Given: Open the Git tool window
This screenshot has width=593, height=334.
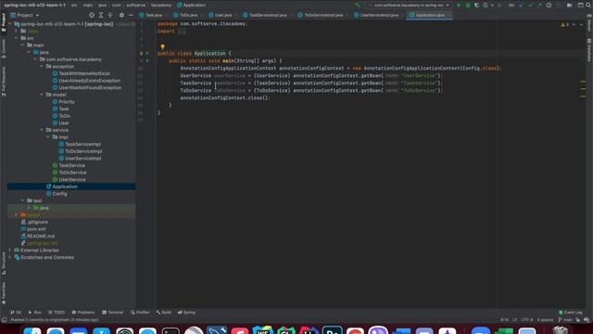Looking at the screenshot, I should coord(16,313).
